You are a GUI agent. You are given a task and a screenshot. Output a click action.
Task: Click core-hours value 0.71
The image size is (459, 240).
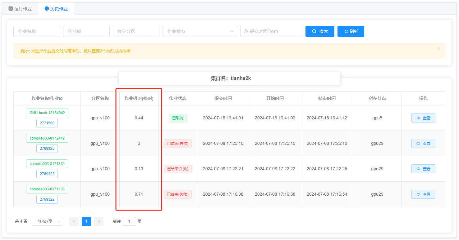point(139,194)
